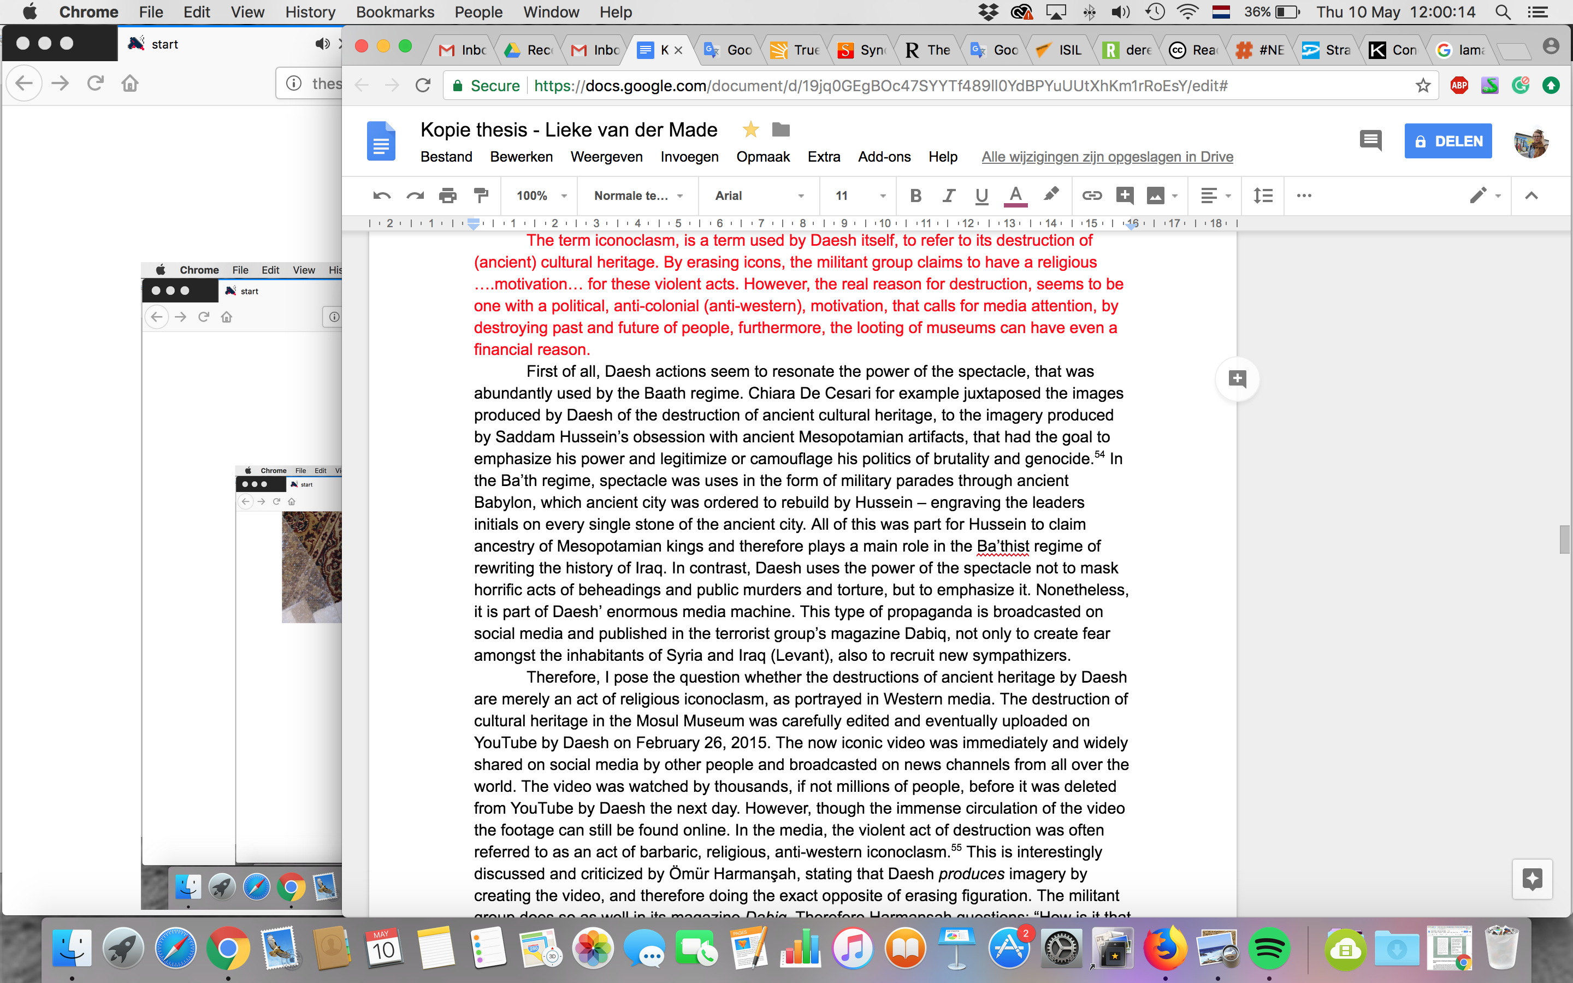1573x983 pixels.
Task: Open the Extra menu in Docs
Action: click(824, 157)
